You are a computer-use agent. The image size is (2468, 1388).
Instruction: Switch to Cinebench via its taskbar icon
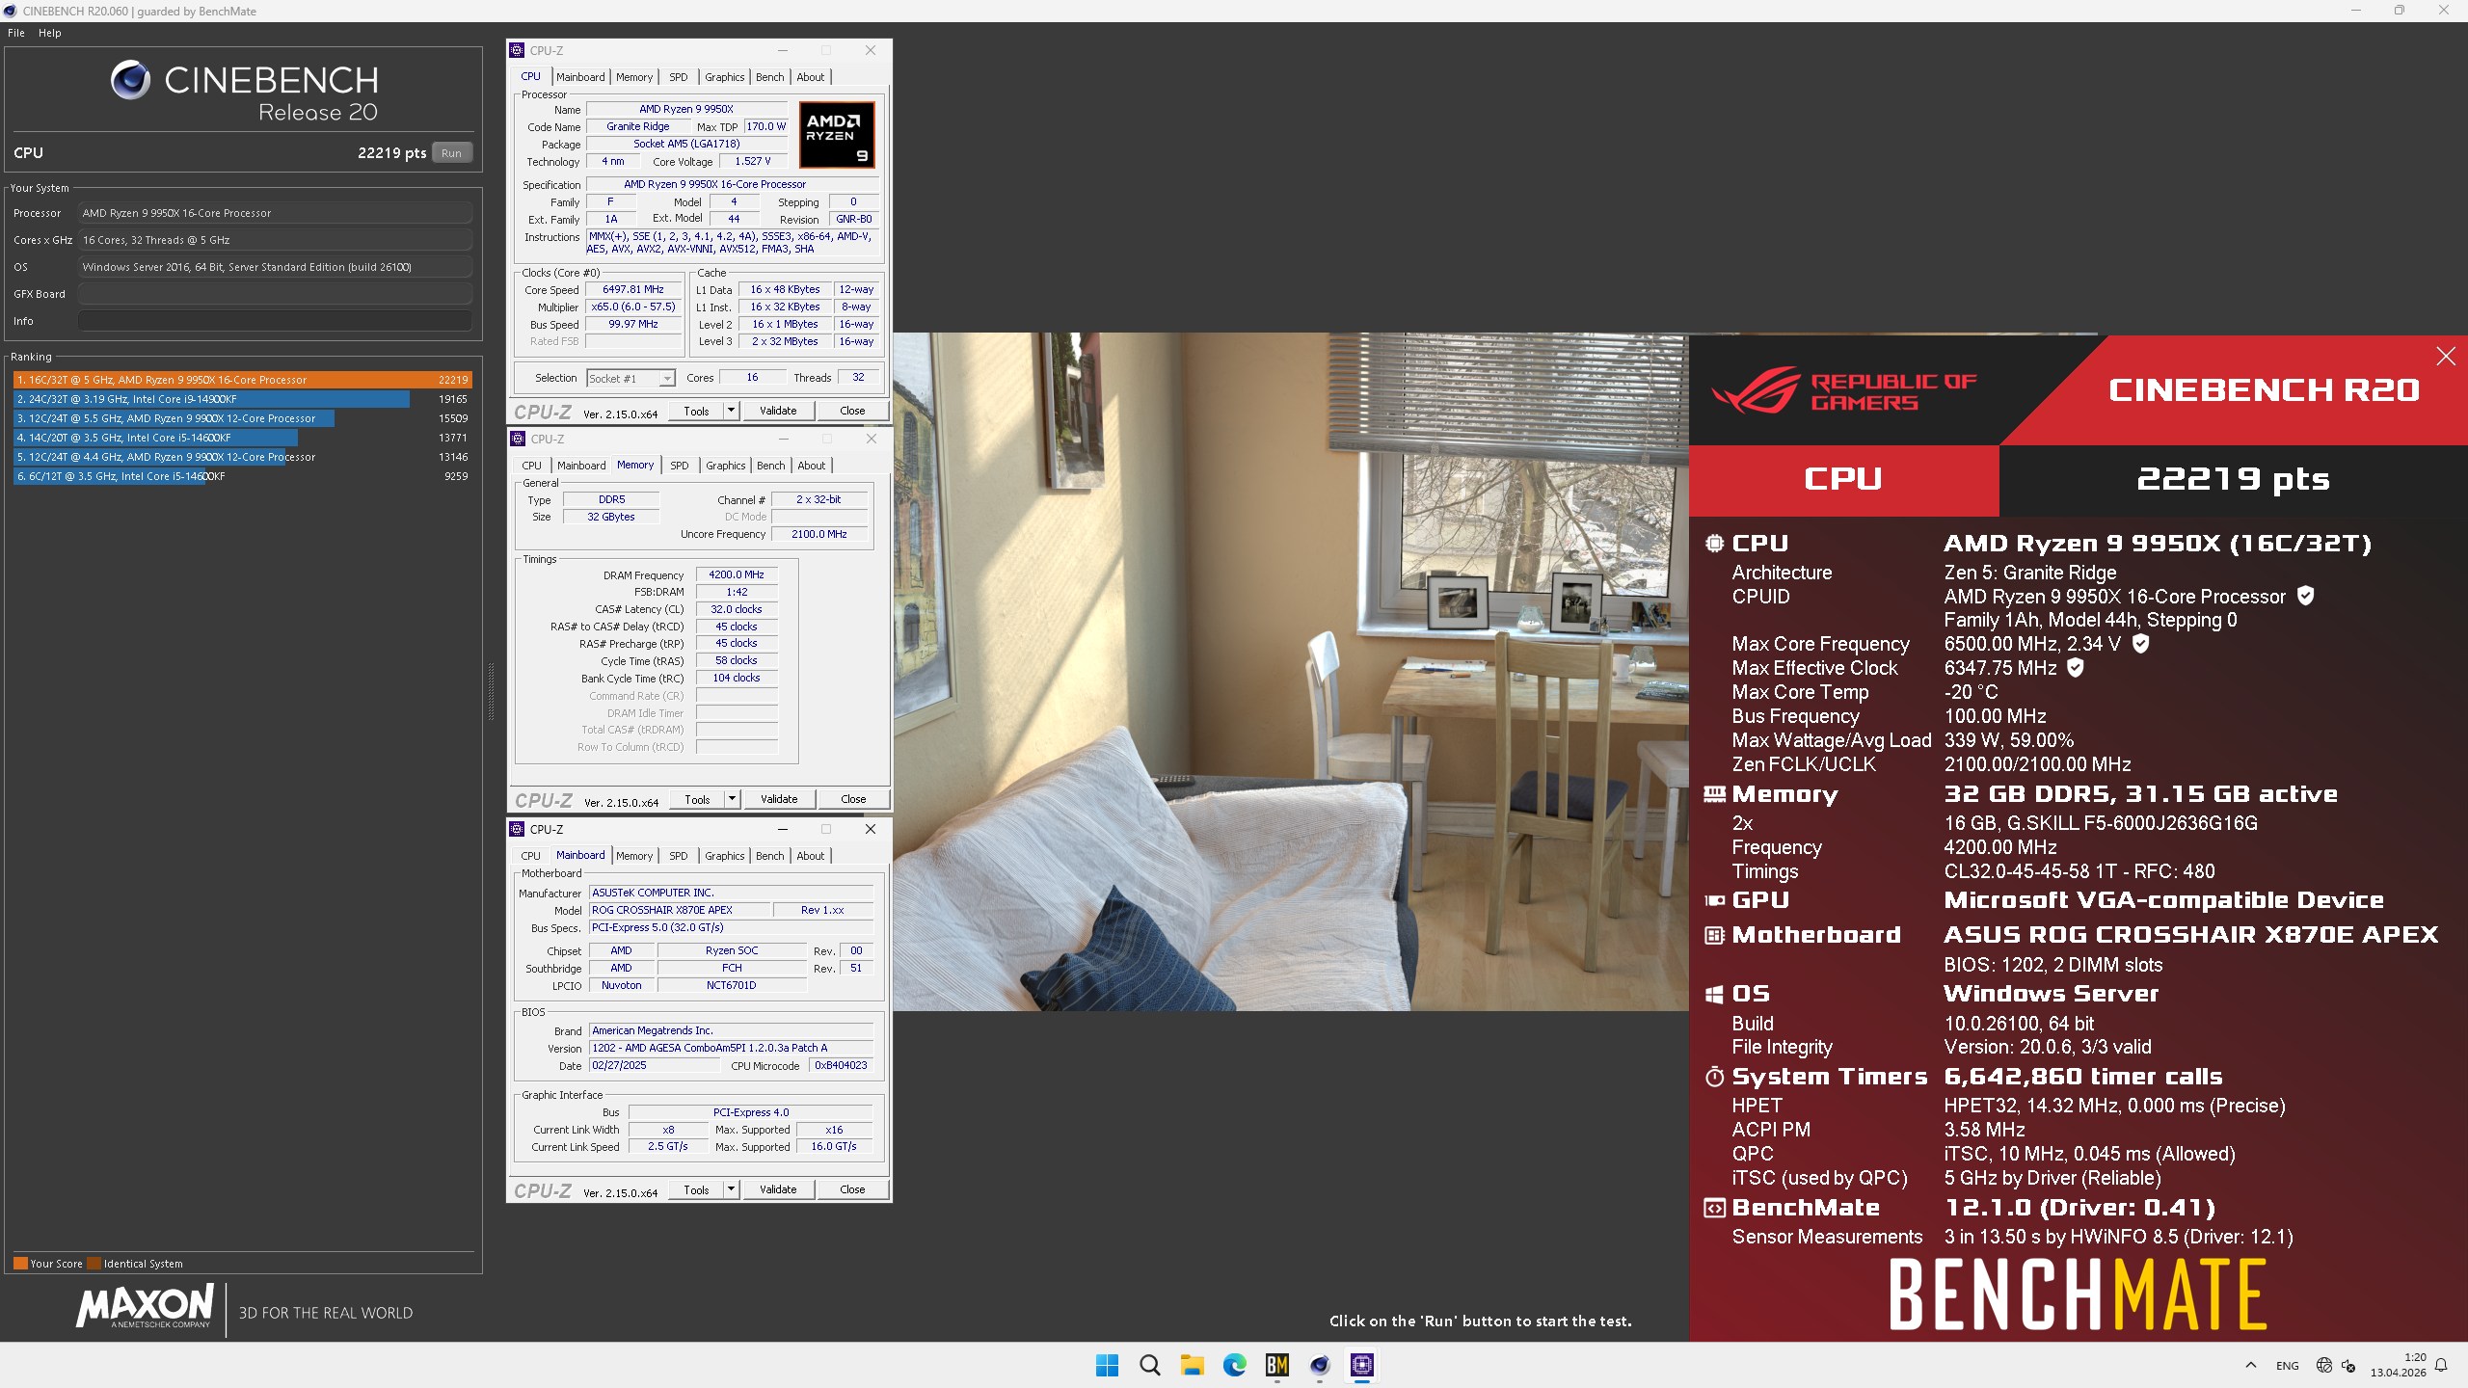(x=1320, y=1365)
